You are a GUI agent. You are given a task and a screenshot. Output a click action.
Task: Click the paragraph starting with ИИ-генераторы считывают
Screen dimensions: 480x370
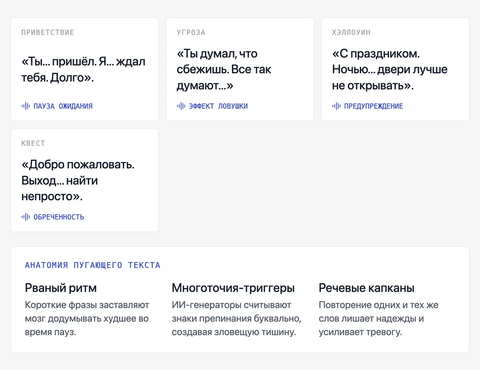237,319
